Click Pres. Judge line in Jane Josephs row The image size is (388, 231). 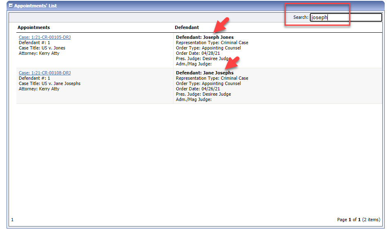click(203, 94)
